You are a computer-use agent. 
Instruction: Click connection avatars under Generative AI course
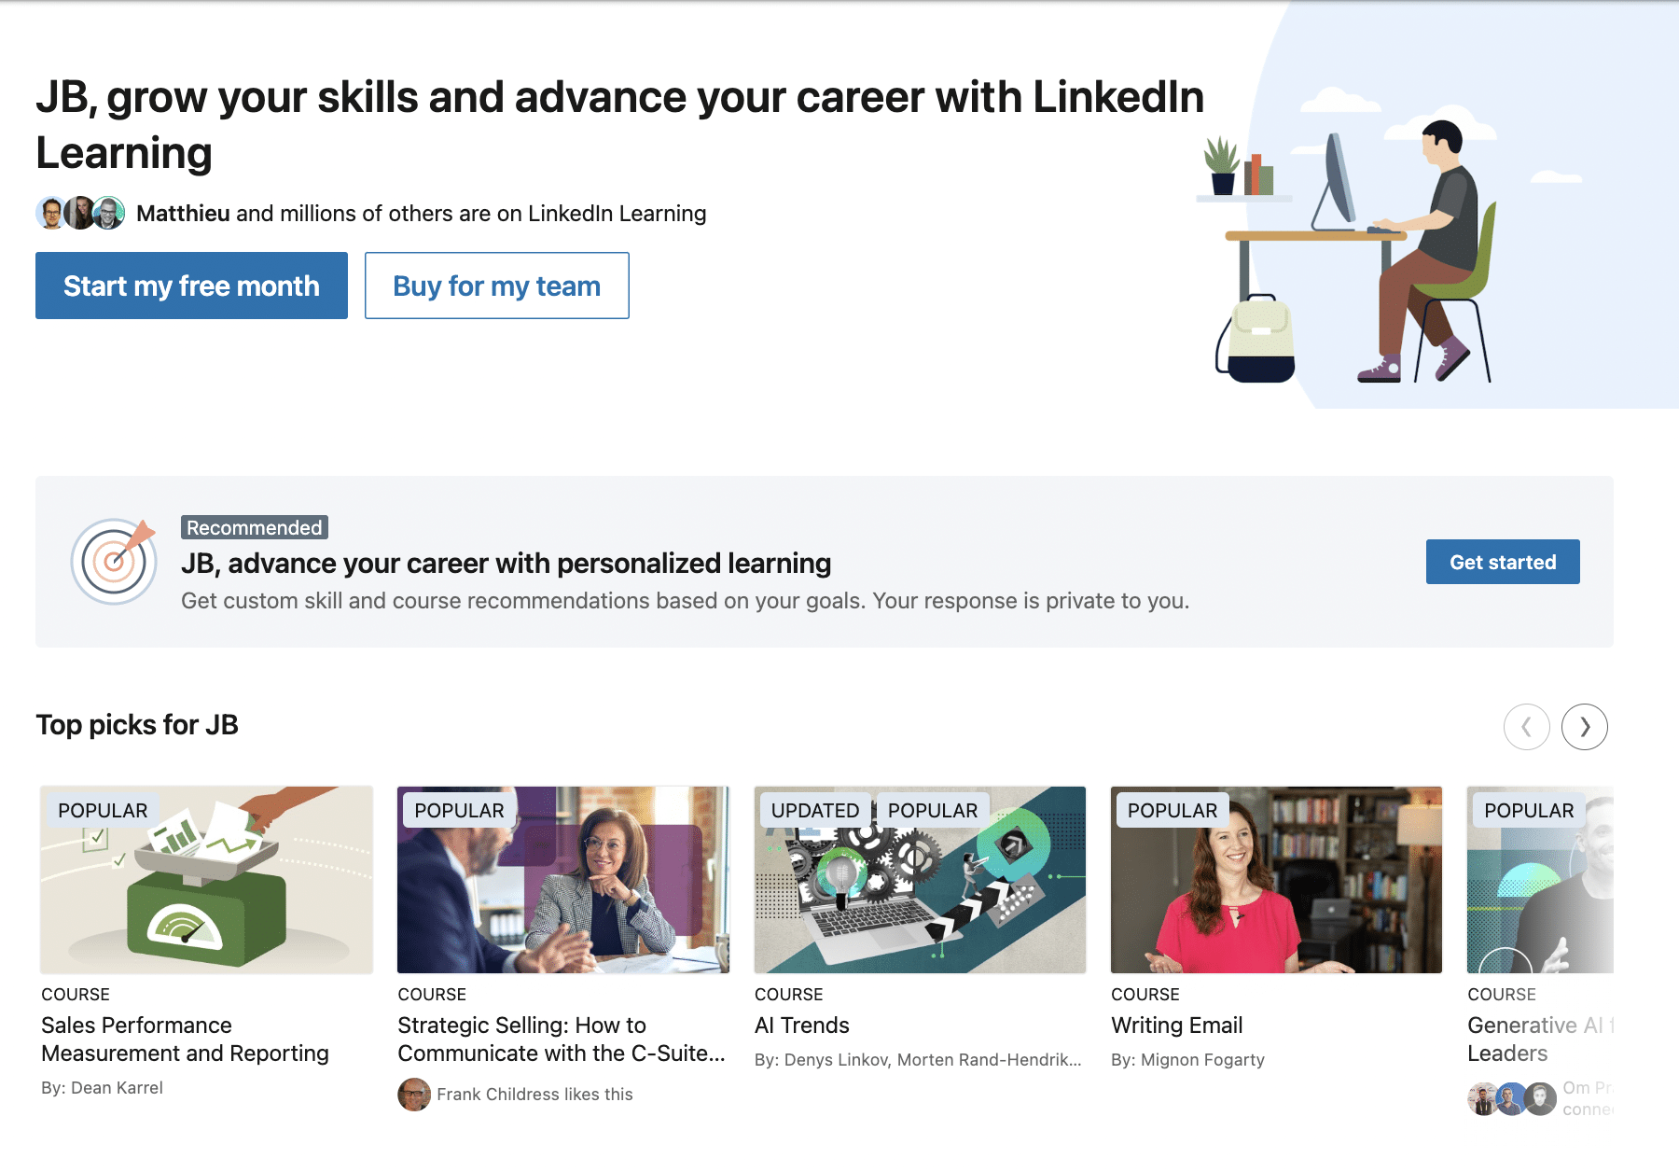click(1511, 1098)
